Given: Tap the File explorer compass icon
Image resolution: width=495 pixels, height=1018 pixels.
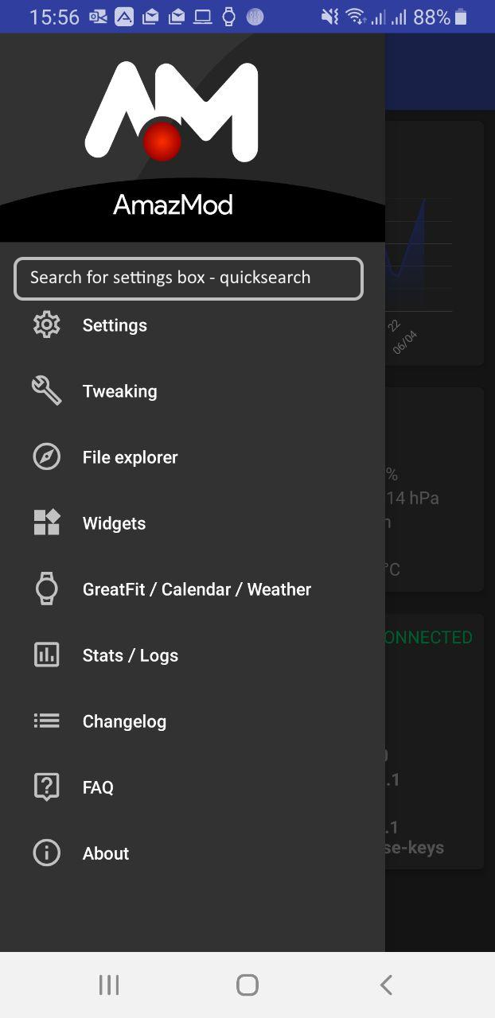Looking at the screenshot, I should click(x=46, y=457).
